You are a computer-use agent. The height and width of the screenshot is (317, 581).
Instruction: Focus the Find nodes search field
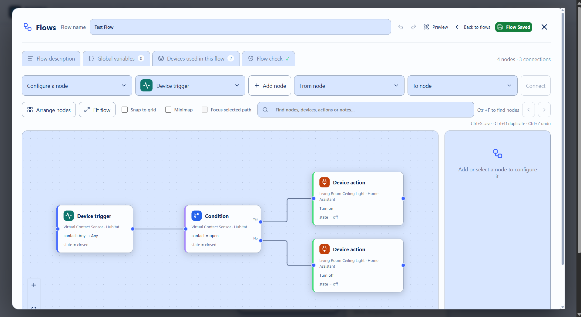[x=365, y=110]
